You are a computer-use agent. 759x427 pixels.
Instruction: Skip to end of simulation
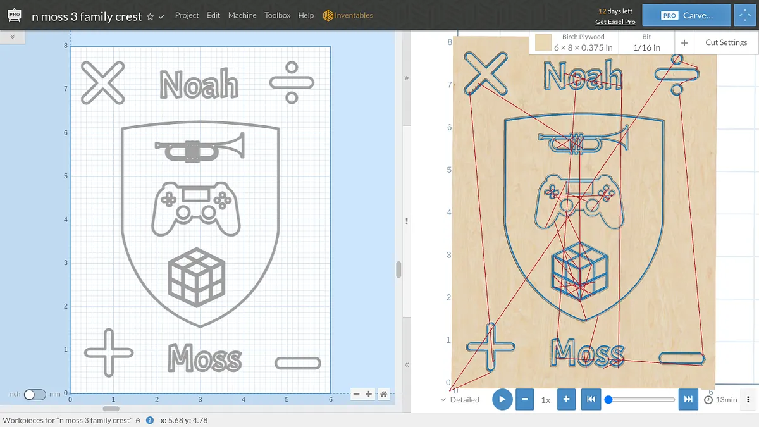(x=688, y=399)
